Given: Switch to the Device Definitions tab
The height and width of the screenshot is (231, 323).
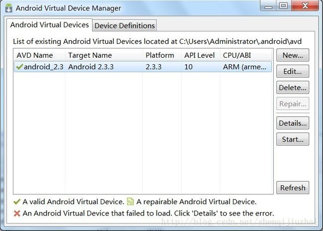Looking at the screenshot, I should click(124, 25).
